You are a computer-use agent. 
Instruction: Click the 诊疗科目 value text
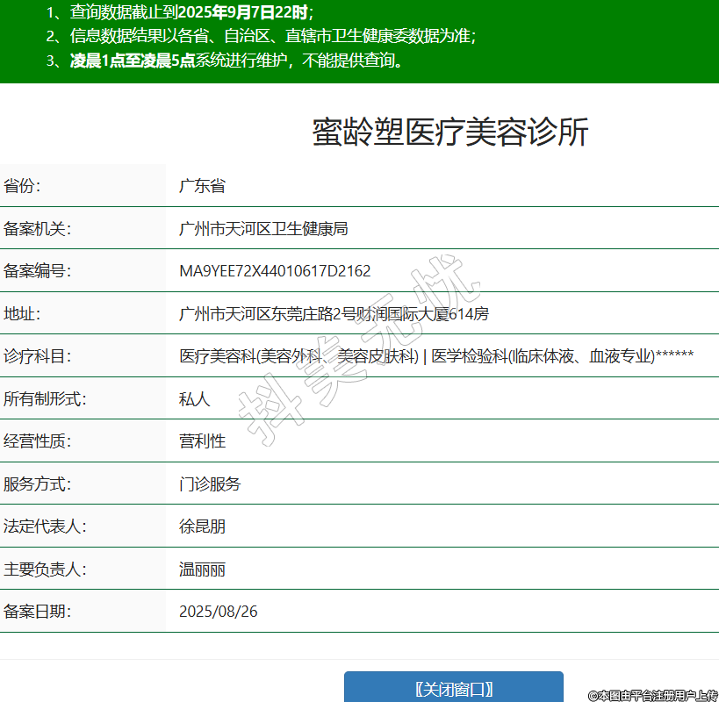[436, 356]
